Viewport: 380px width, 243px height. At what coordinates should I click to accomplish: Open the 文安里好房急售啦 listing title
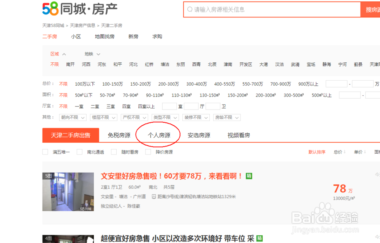[x=171, y=176]
